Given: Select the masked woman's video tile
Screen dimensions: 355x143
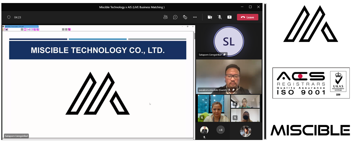Looking at the screenshot, I should pyautogui.click(x=245, y=115).
